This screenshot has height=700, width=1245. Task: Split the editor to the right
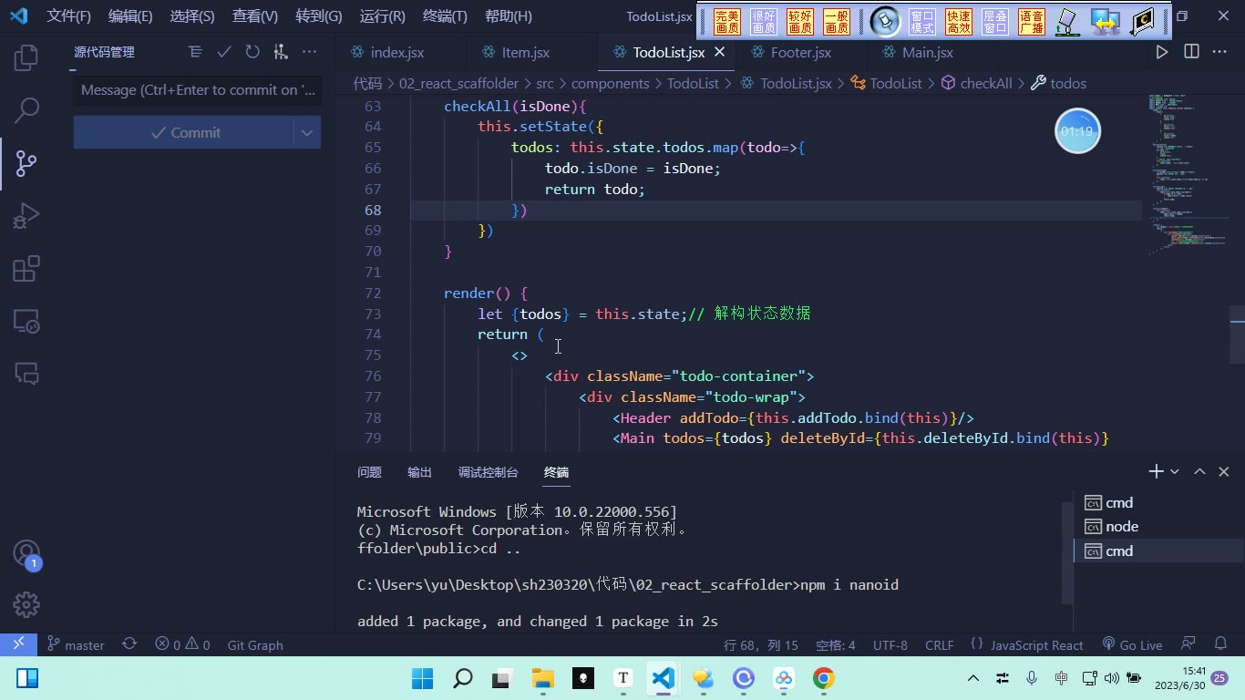pos(1191,52)
